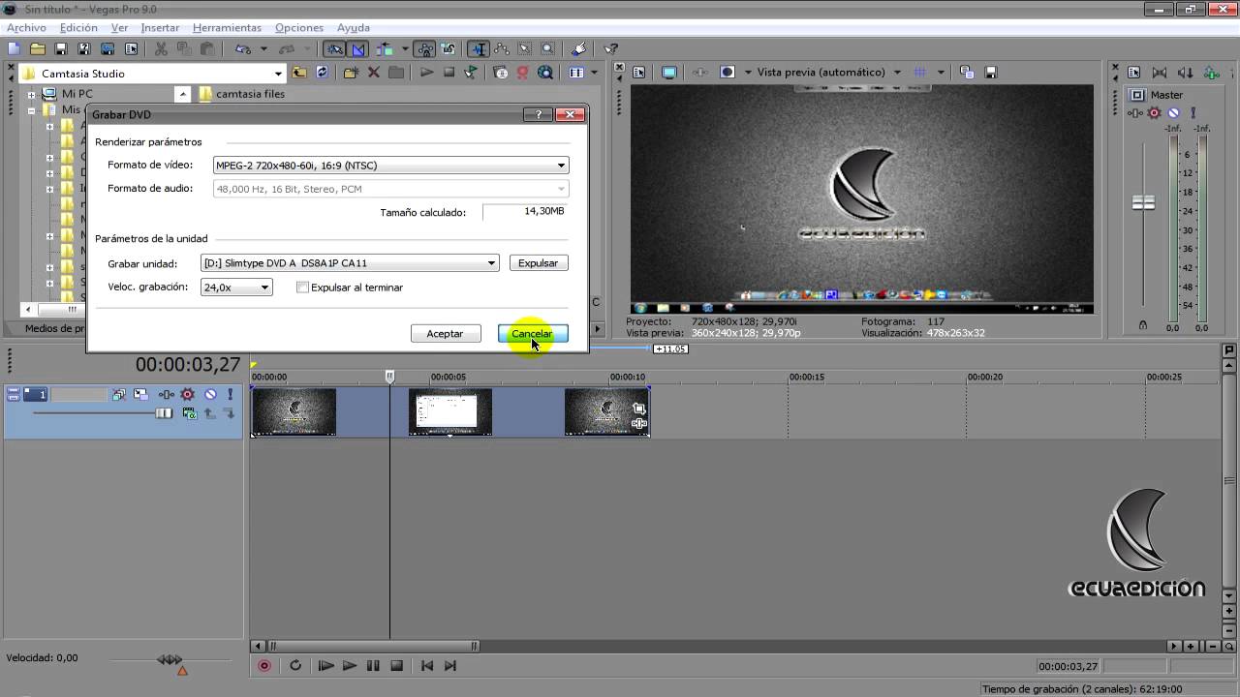Click Save snapshot to file icon
This screenshot has width=1240, height=697.
click(991, 73)
